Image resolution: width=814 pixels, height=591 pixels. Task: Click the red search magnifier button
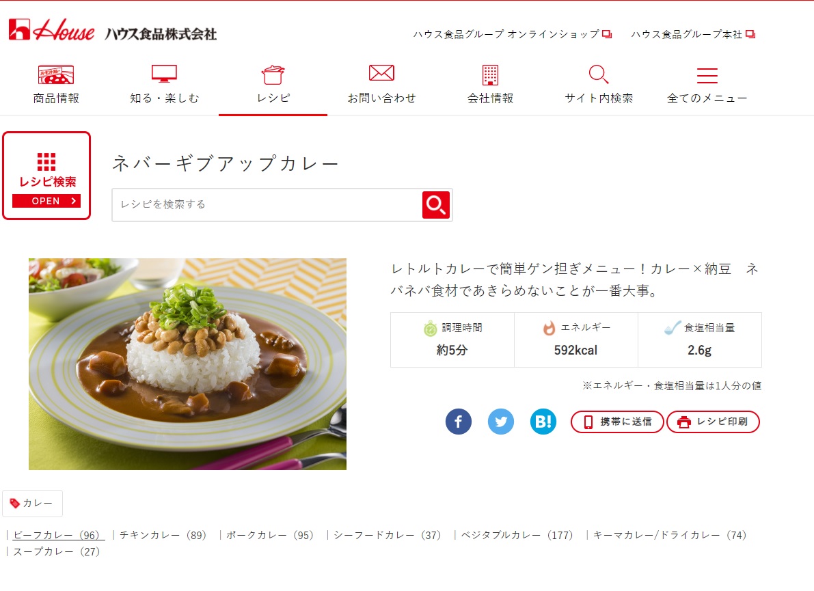click(x=436, y=205)
